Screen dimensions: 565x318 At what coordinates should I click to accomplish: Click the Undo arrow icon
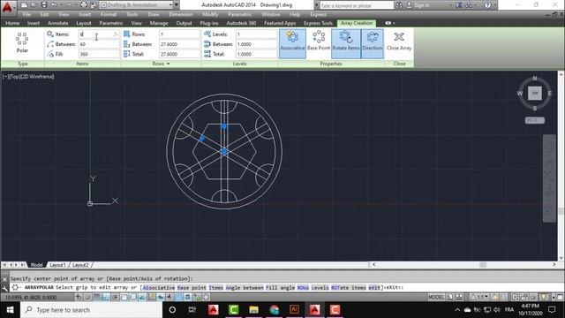click(x=54, y=5)
